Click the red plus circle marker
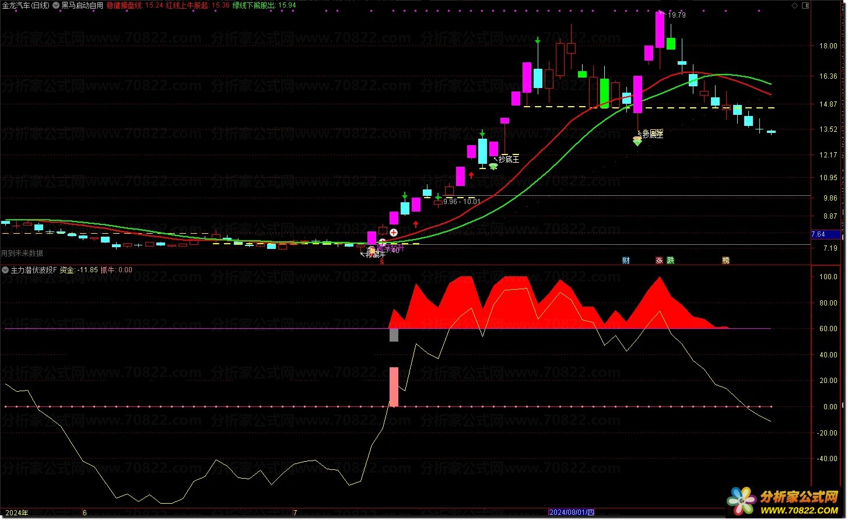This screenshot has width=848, height=520. pyautogui.click(x=394, y=233)
